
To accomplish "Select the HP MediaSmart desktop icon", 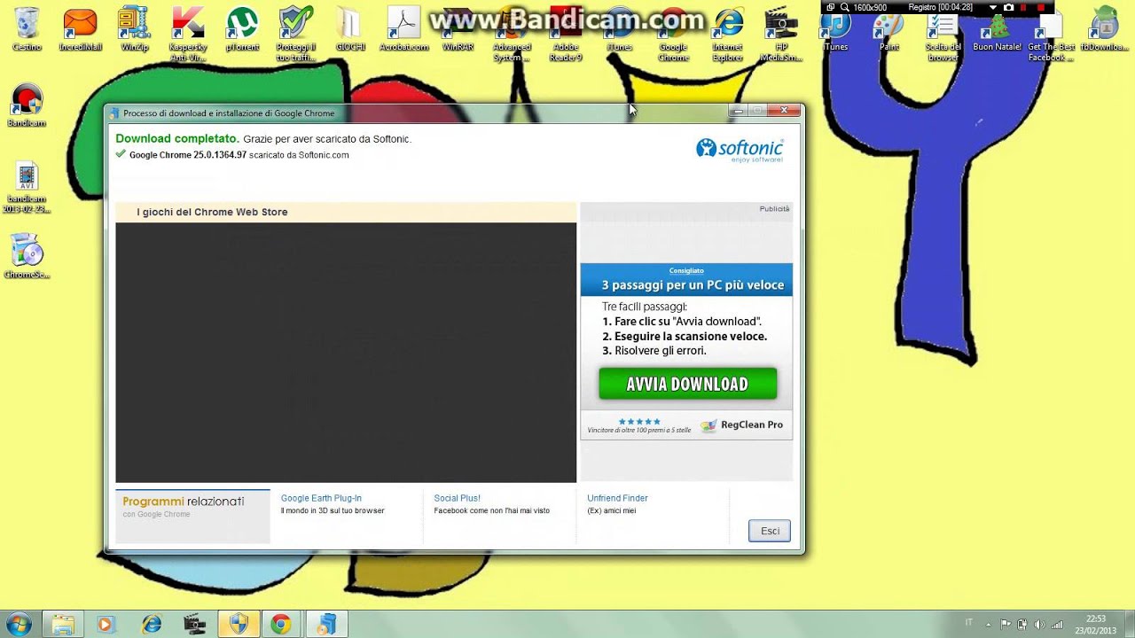I will [x=781, y=34].
